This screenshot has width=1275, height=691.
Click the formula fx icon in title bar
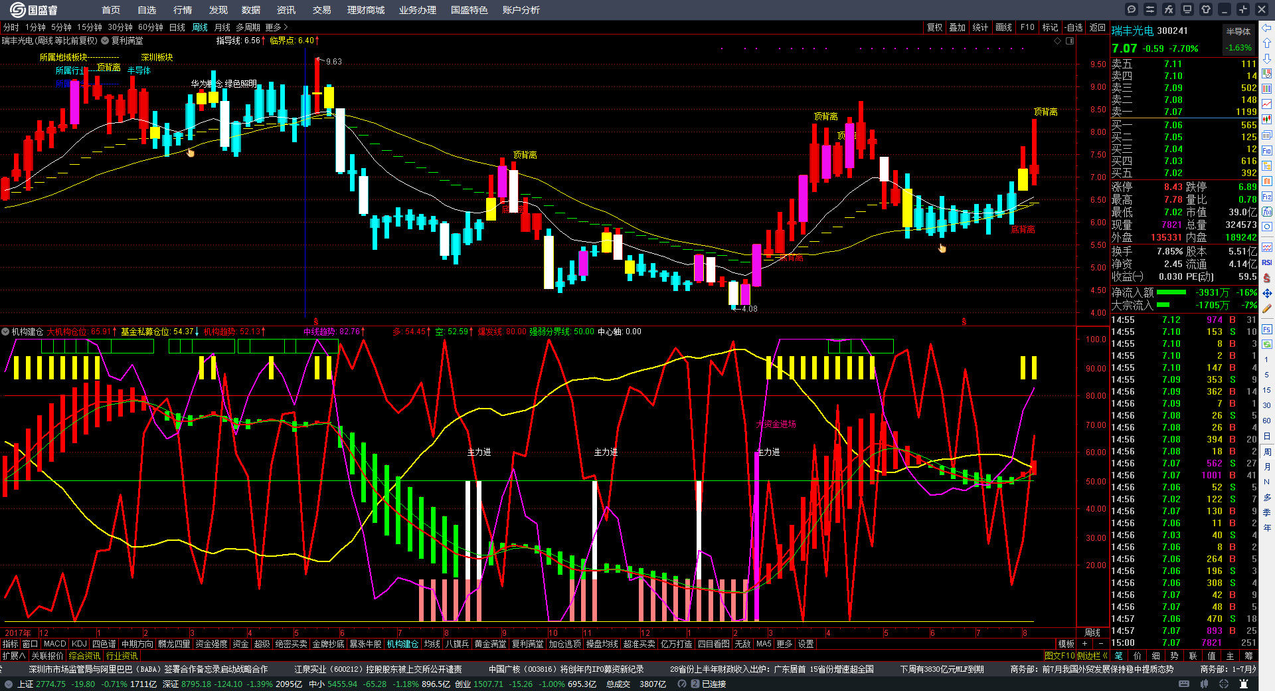[x=1169, y=9]
